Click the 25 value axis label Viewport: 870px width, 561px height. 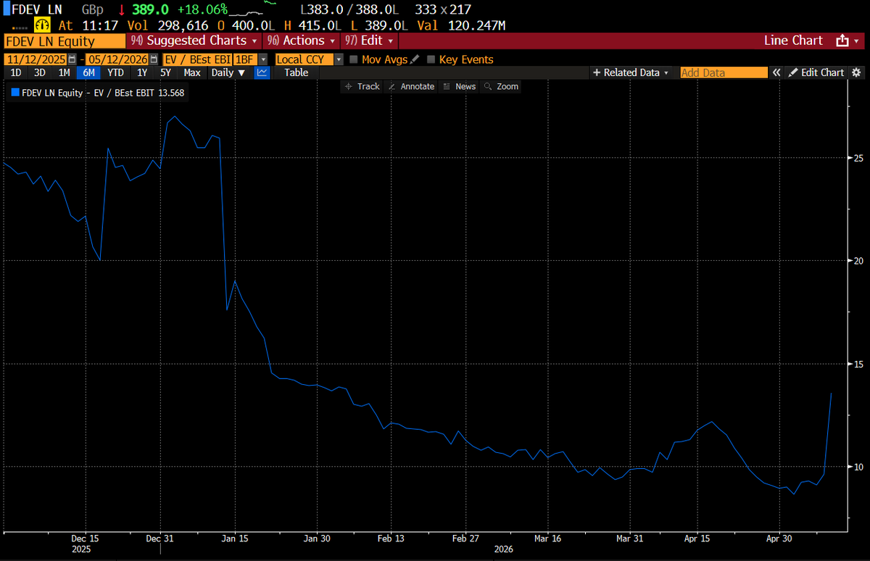(858, 158)
